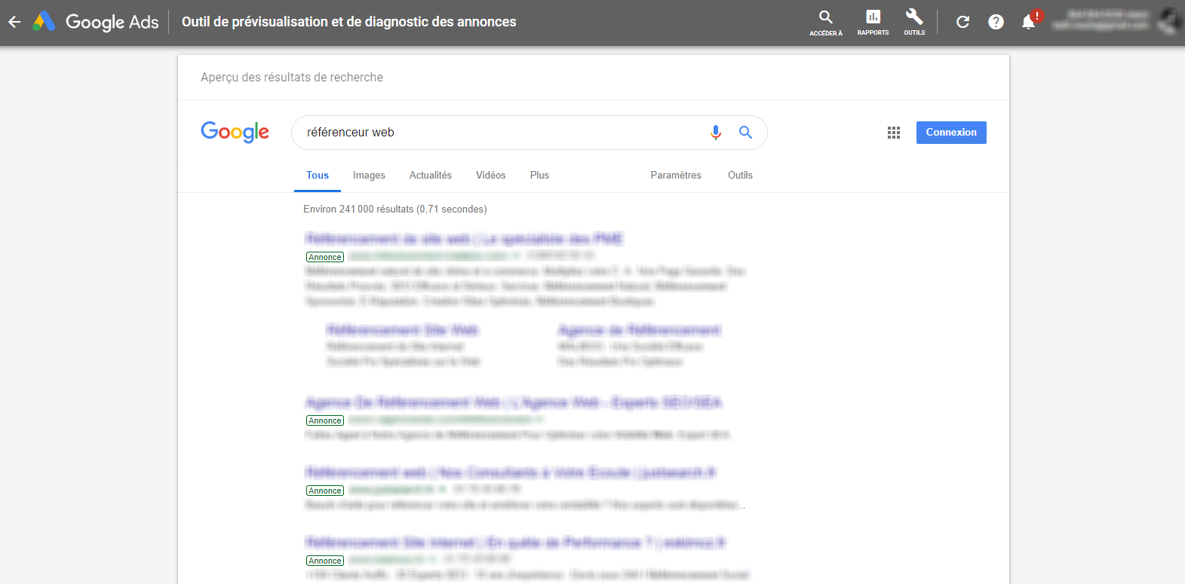Click the Aperçu des résultats de recherche heading
The width and height of the screenshot is (1185, 584).
point(292,78)
